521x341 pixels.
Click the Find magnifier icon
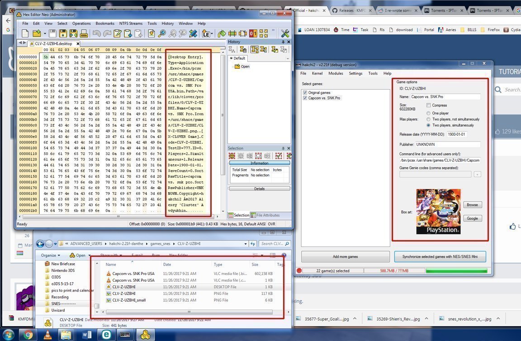pos(162,33)
